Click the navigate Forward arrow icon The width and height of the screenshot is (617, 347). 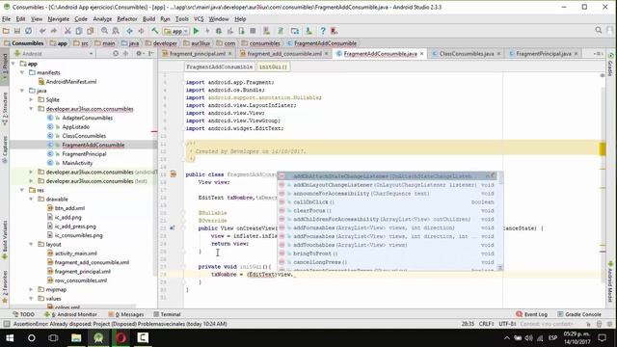pyautogui.click(x=141, y=31)
